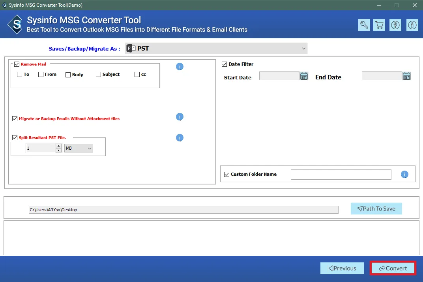The width and height of the screenshot is (423, 282).
Task: Increase split size with up arrow
Action: click(59, 146)
